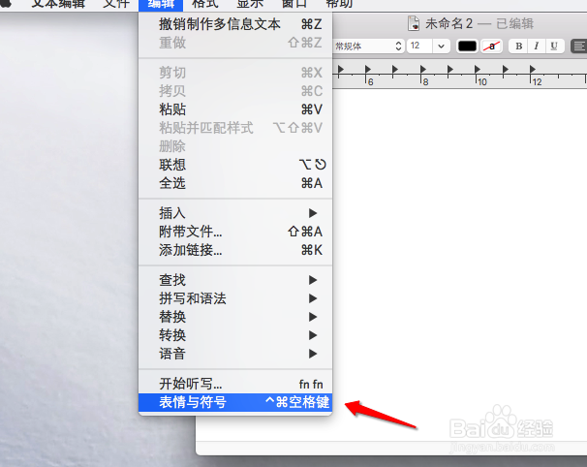Open the black text color swatch
The image size is (587, 467).
pyautogui.click(x=467, y=47)
